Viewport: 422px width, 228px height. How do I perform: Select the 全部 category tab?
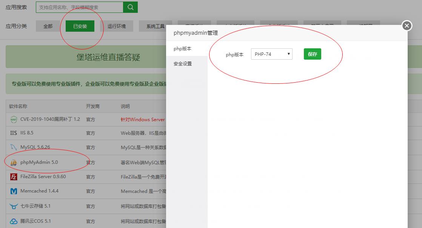[x=48, y=26]
